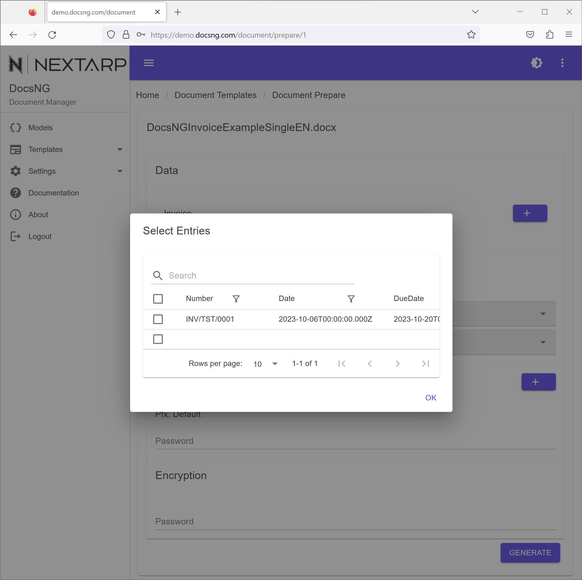This screenshot has height=580, width=582.
Task: Check the select-all entries checkbox
Action: coord(158,299)
